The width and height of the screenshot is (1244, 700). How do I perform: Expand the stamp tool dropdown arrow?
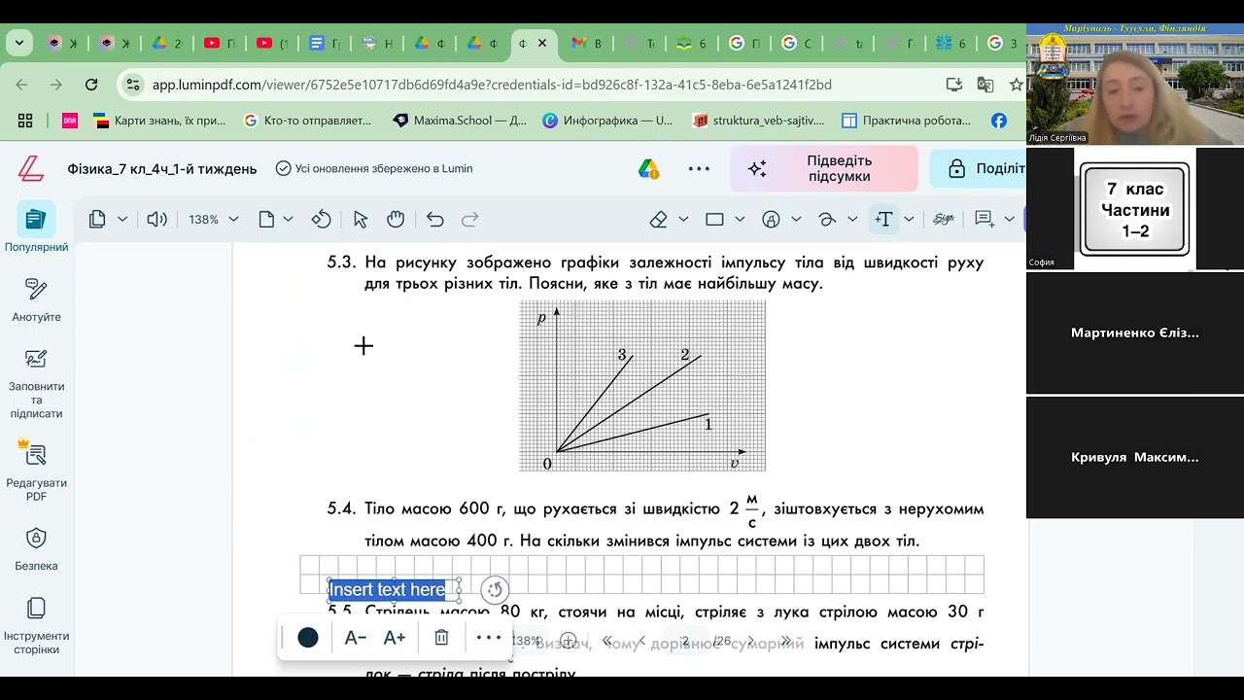click(x=796, y=220)
